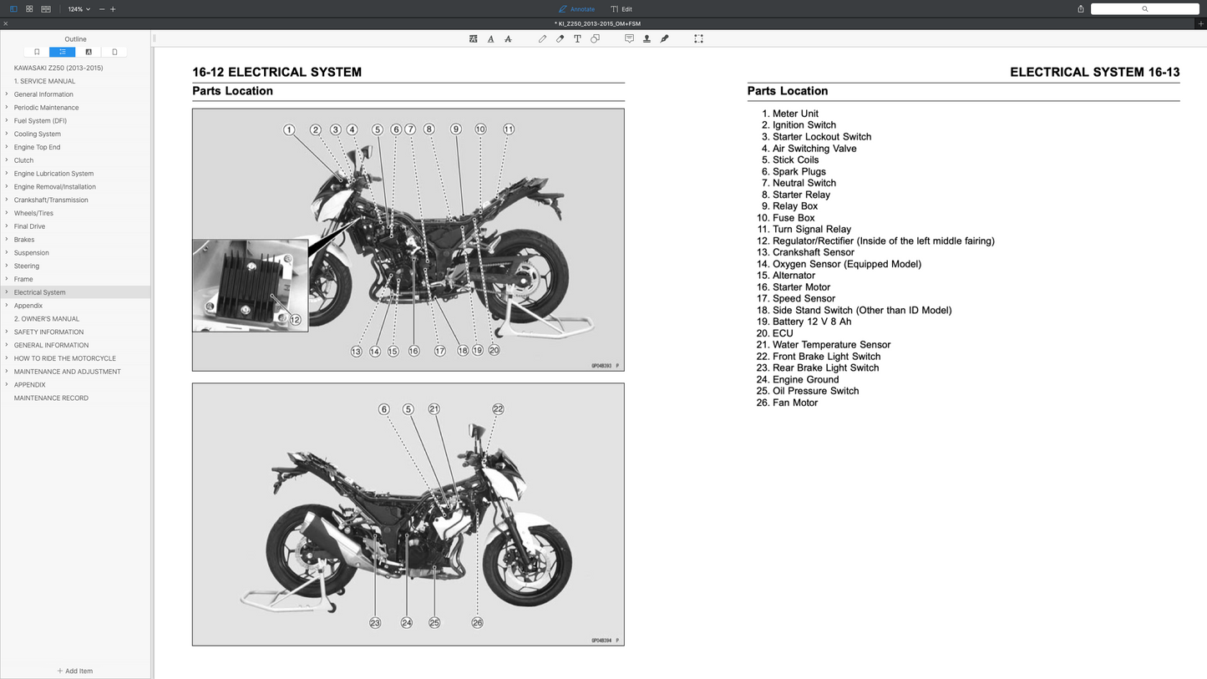Open the OWNER'S MANUAL outline entry
Screen dimensions: 1207x679
click(x=47, y=318)
